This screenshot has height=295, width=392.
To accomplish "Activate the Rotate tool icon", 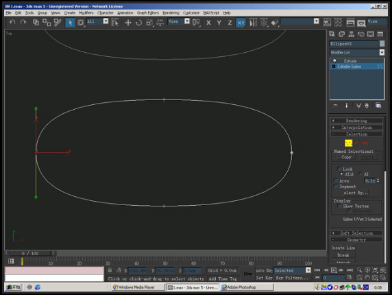I will pos(138,23).
